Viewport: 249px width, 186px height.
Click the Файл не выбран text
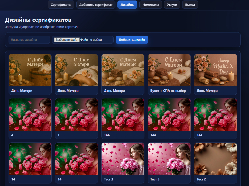pos(92,40)
